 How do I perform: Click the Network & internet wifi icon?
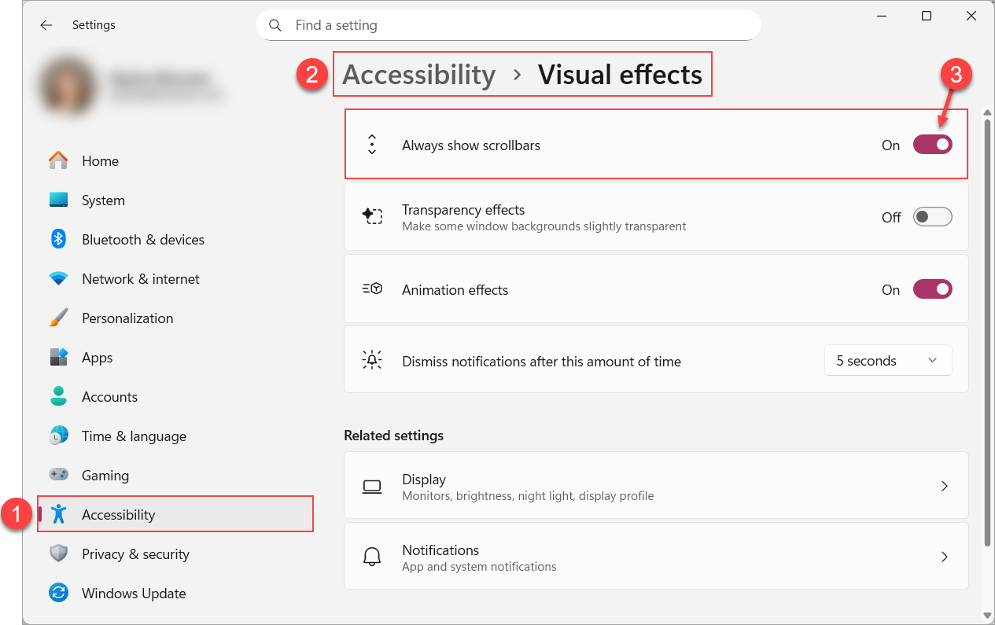59,279
